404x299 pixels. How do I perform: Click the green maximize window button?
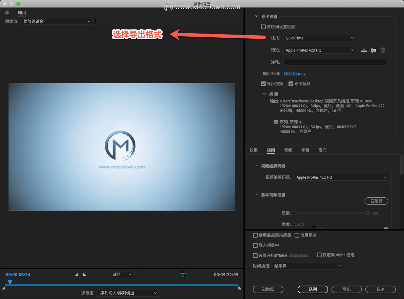[x=18, y=4]
